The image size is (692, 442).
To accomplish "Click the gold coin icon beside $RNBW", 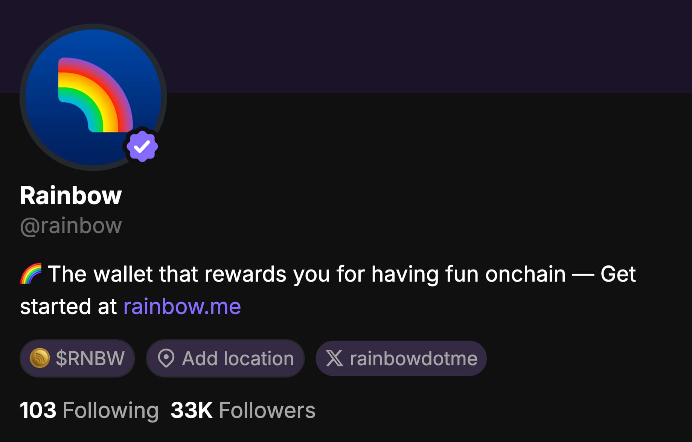I will pos(40,358).
